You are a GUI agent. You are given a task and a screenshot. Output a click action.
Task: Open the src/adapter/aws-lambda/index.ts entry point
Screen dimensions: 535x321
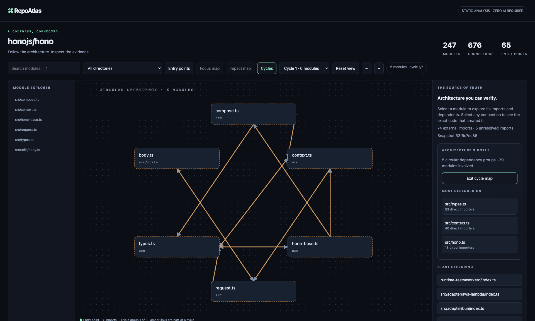tap(480, 294)
